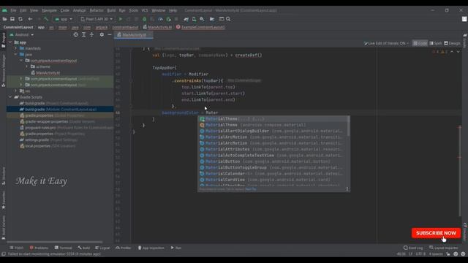Open the Gradle side panel tab
The width and height of the screenshot is (468, 263).
pyautogui.click(x=465, y=41)
